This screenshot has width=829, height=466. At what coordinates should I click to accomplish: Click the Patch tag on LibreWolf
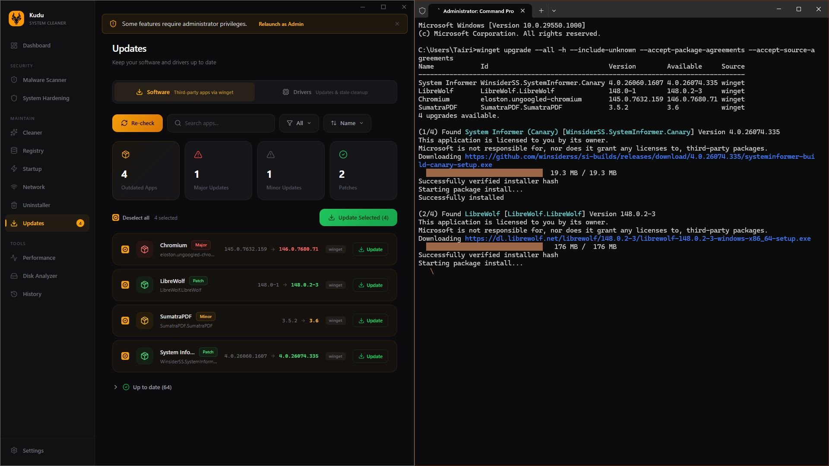[198, 280]
